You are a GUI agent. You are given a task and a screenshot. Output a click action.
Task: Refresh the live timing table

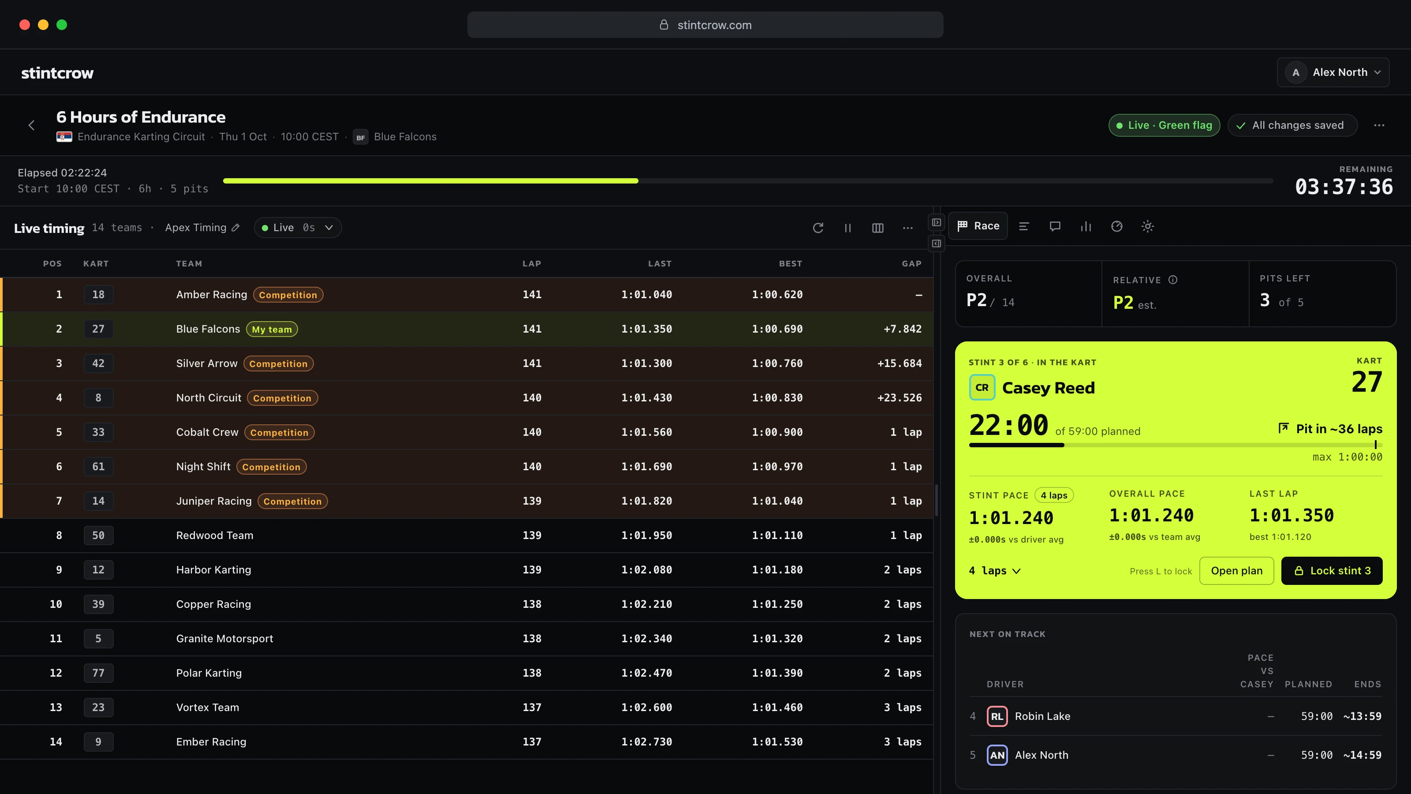(818, 228)
